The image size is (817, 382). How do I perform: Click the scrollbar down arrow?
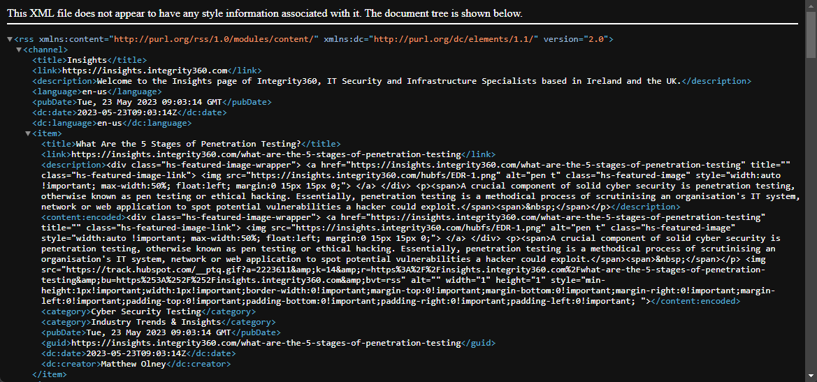click(x=811, y=376)
